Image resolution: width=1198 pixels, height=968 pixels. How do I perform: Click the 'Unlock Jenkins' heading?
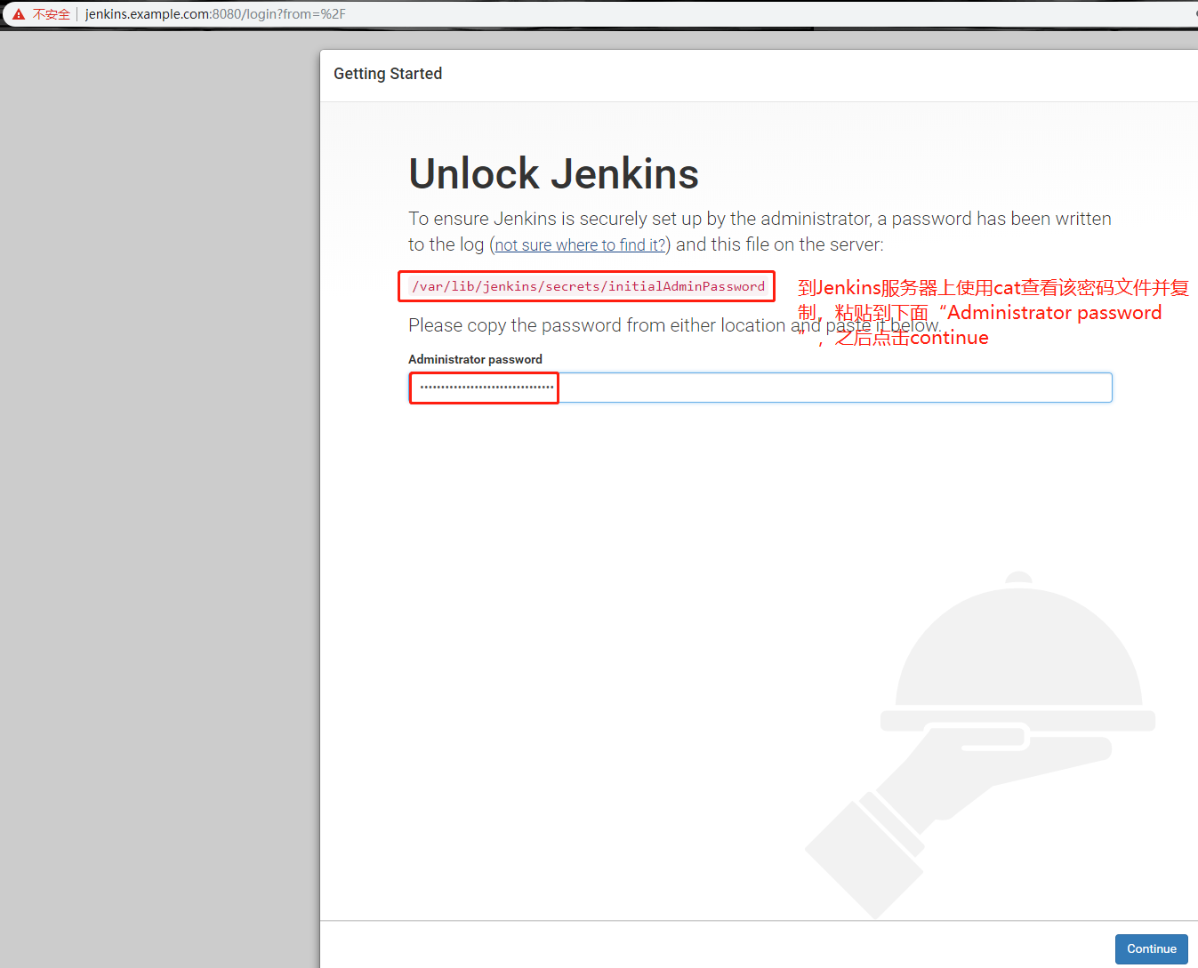(x=553, y=173)
